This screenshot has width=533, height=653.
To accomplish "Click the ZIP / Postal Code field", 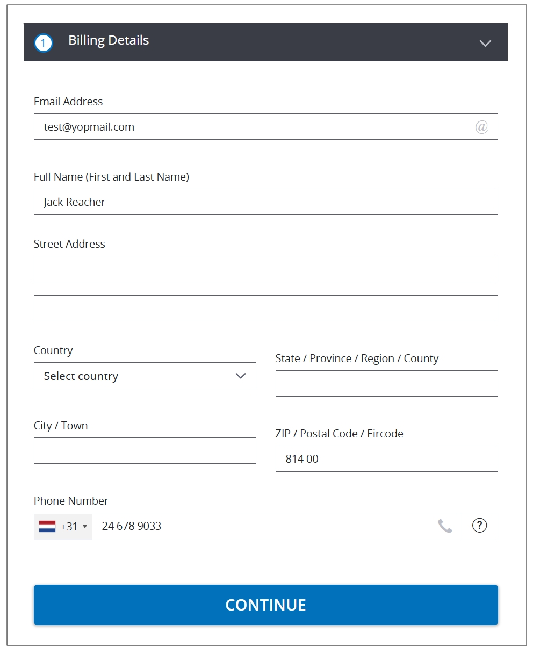I will pyautogui.click(x=386, y=459).
